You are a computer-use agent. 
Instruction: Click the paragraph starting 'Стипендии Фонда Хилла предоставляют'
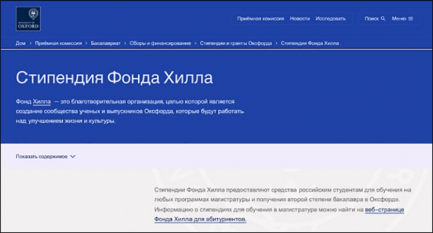(x=283, y=205)
